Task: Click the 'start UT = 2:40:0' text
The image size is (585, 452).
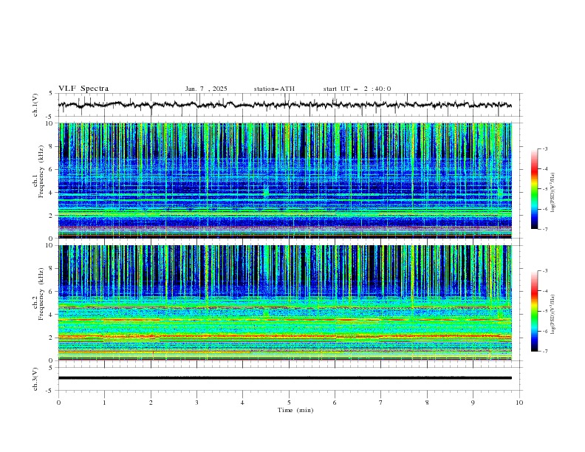Action: tap(357, 89)
